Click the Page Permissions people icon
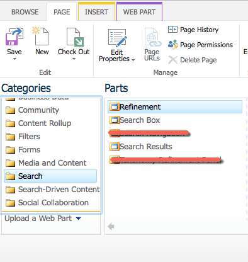Screen dimensions: 248x262 pos(172,45)
